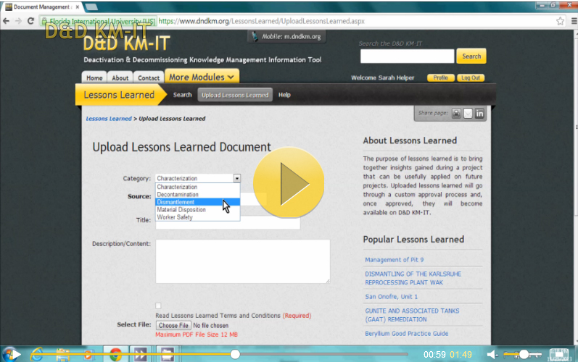Open the Contact tab
Viewport: 578px width, 362px height.
pyautogui.click(x=149, y=77)
